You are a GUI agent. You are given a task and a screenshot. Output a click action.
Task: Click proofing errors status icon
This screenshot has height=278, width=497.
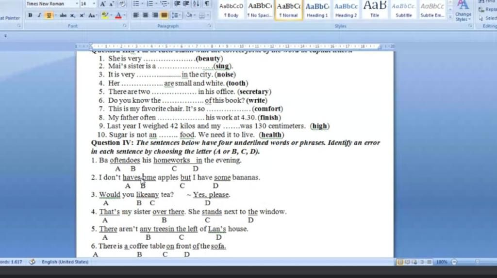point(32,262)
